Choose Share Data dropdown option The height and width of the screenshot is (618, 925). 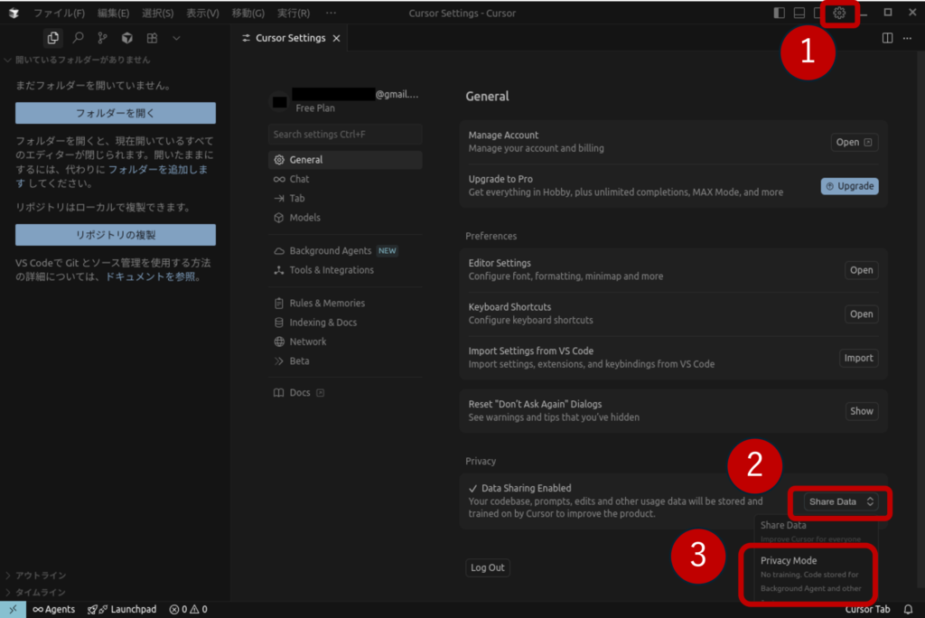[x=816, y=530]
